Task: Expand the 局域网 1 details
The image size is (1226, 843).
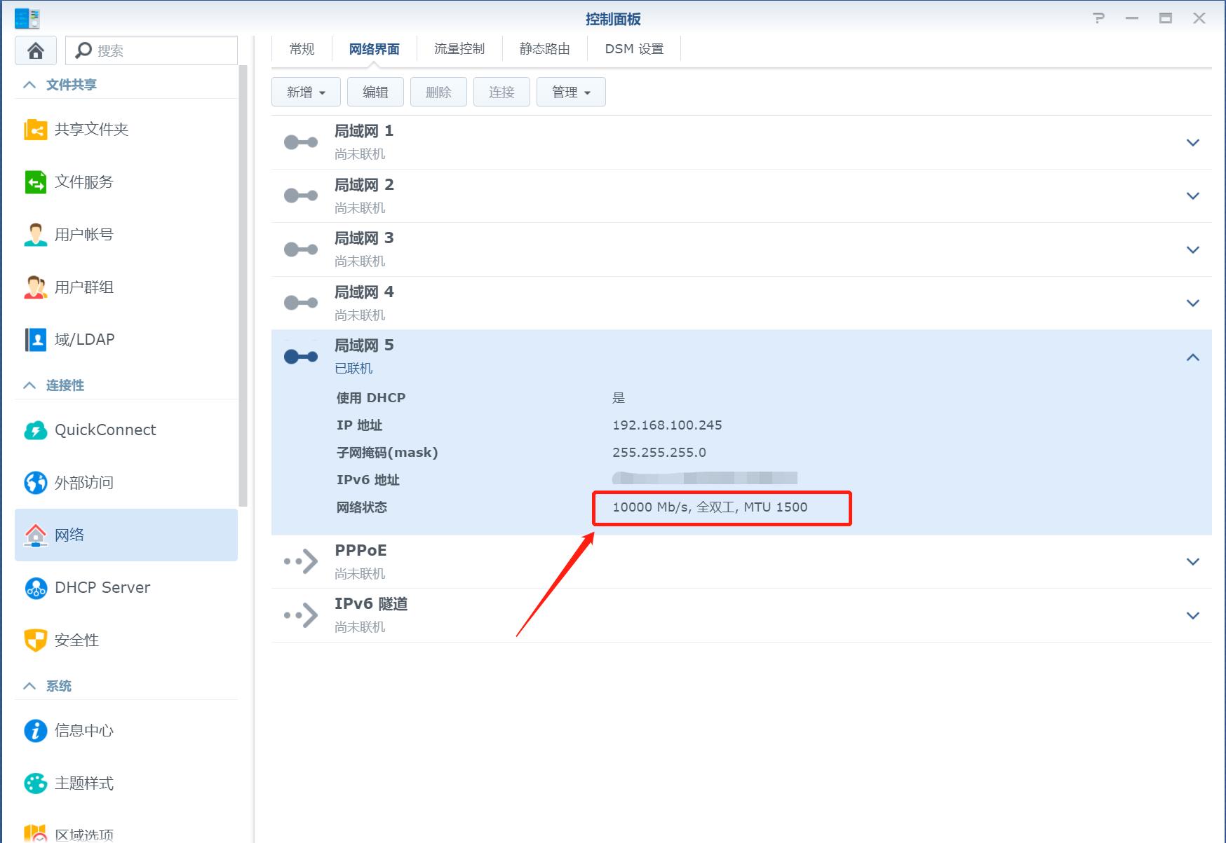Action: [1193, 142]
